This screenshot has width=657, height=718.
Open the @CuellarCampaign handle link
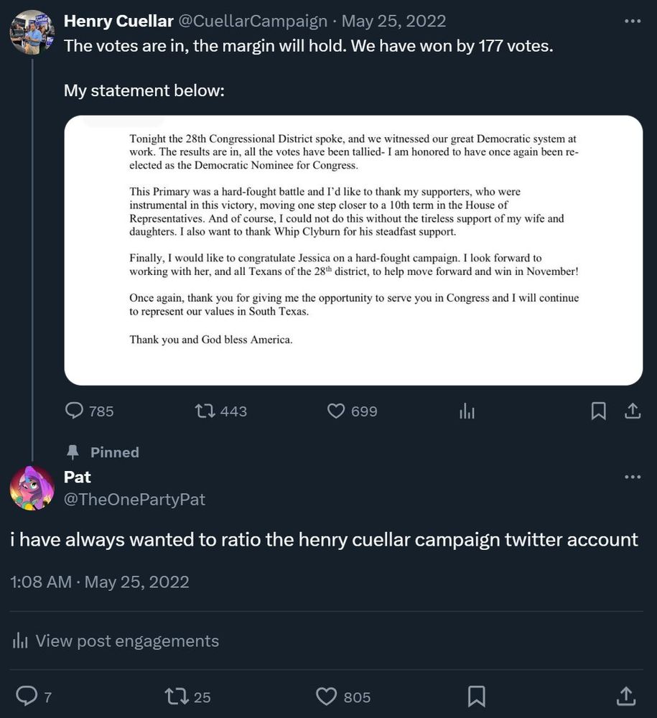tap(253, 21)
